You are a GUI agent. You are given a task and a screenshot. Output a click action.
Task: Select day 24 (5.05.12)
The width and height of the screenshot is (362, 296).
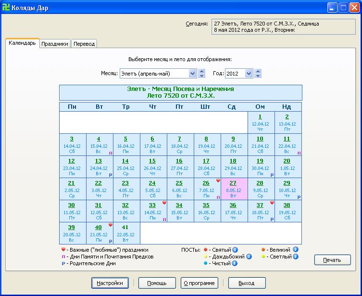click(153, 189)
